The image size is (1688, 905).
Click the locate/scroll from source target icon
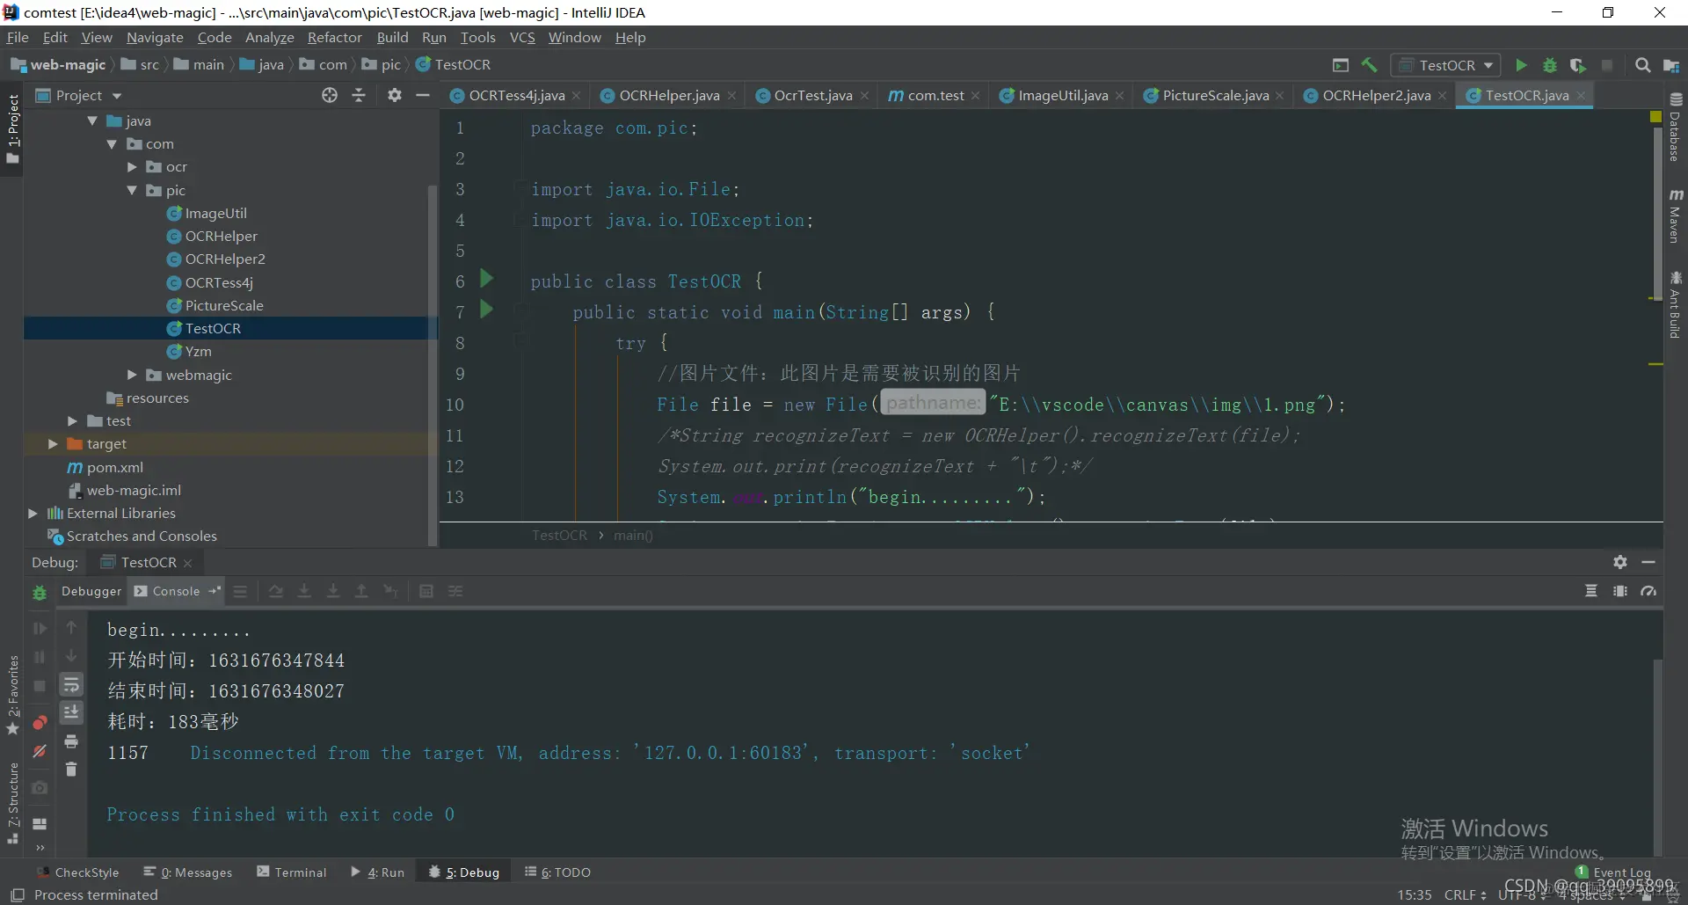click(x=330, y=95)
